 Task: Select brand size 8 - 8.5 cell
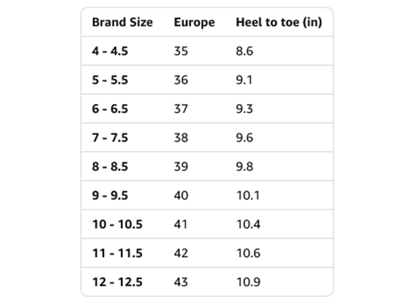coord(110,166)
